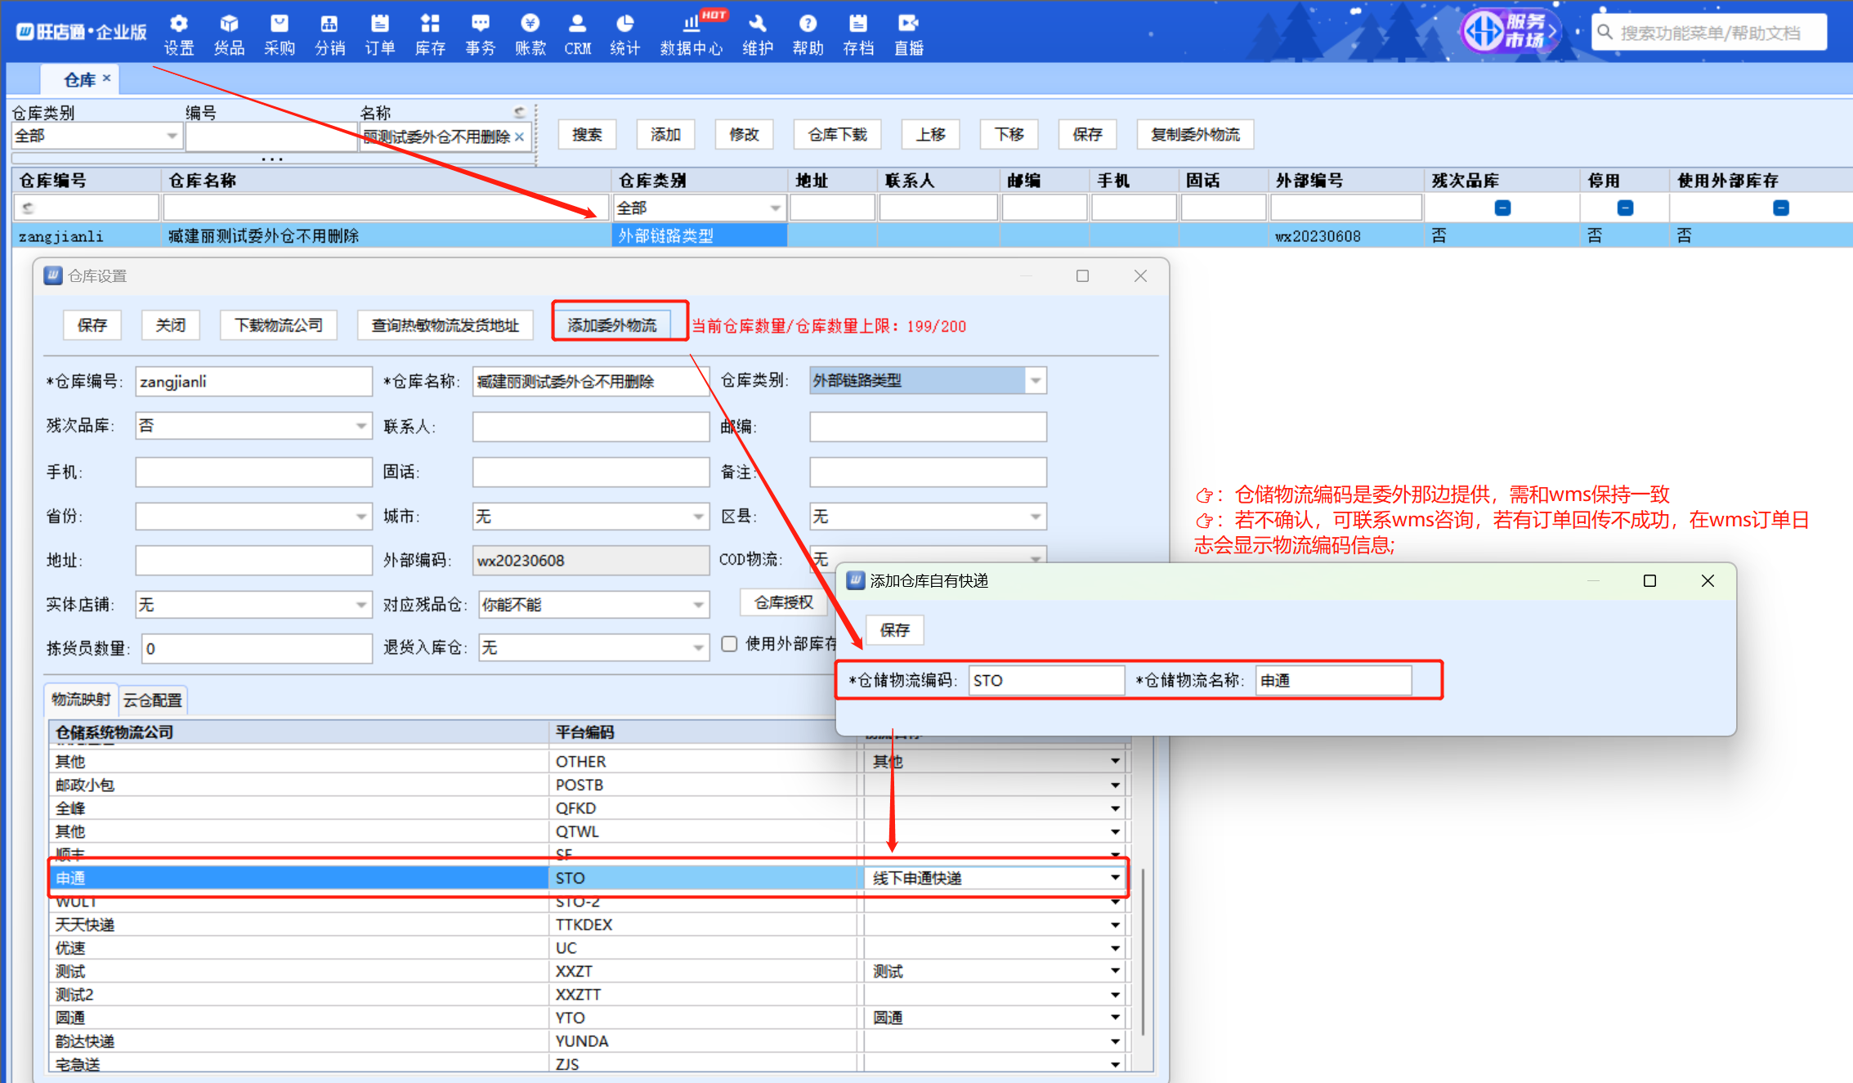Click the logistics mapping list vertical scrollbar
1853x1083 pixels.
(x=1142, y=952)
